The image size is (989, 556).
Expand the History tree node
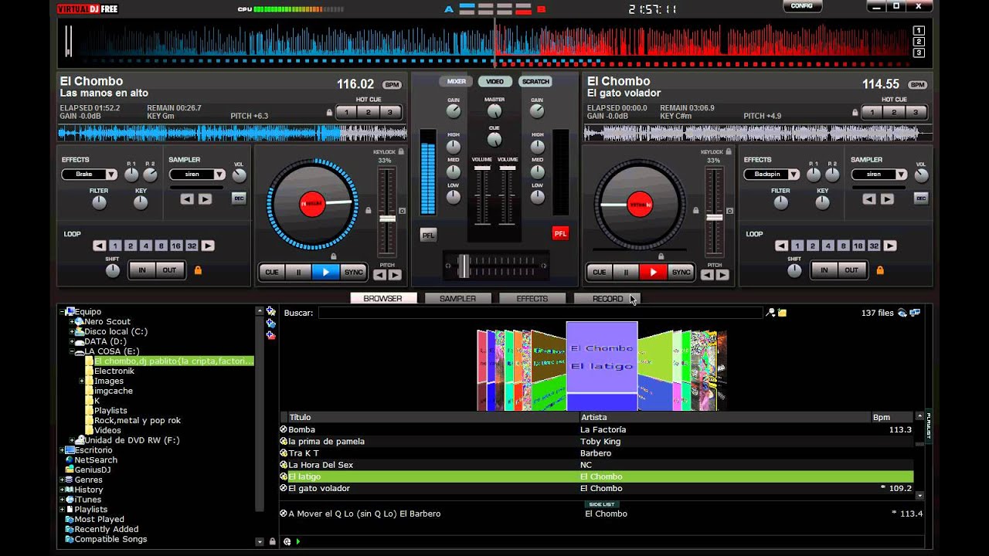pyautogui.click(x=62, y=490)
